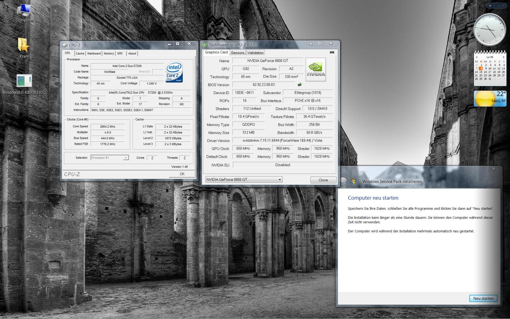Image resolution: width=510 pixels, height=319 pixels.
Task: Click the NVIDIA logo in GPU-Z
Action: (316, 69)
